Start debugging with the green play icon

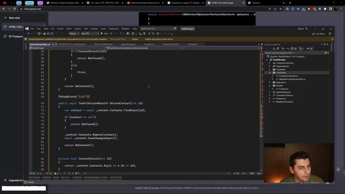tap(102, 33)
